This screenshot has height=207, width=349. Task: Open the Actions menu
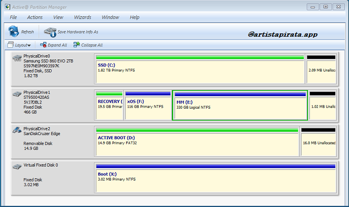click(x=35, y=17)
